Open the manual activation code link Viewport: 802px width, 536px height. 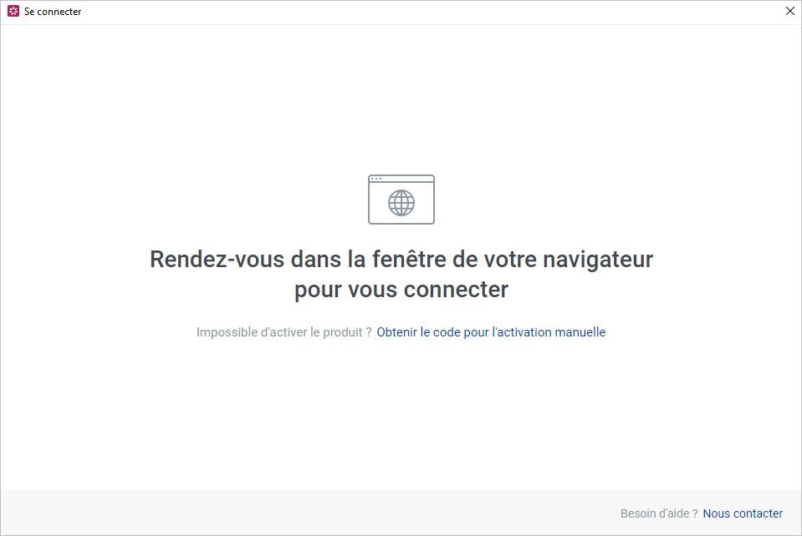[x=491, y=332]
